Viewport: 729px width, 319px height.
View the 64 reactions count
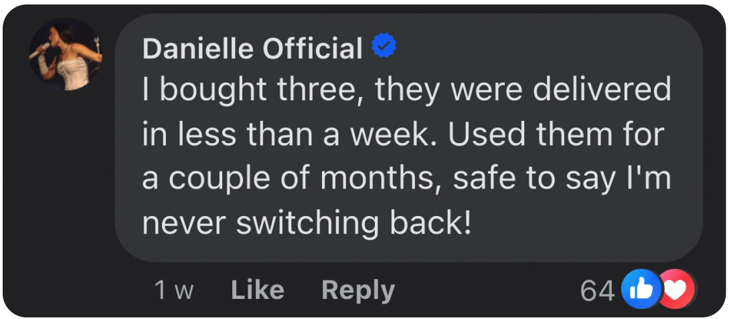tap(596, 290)
